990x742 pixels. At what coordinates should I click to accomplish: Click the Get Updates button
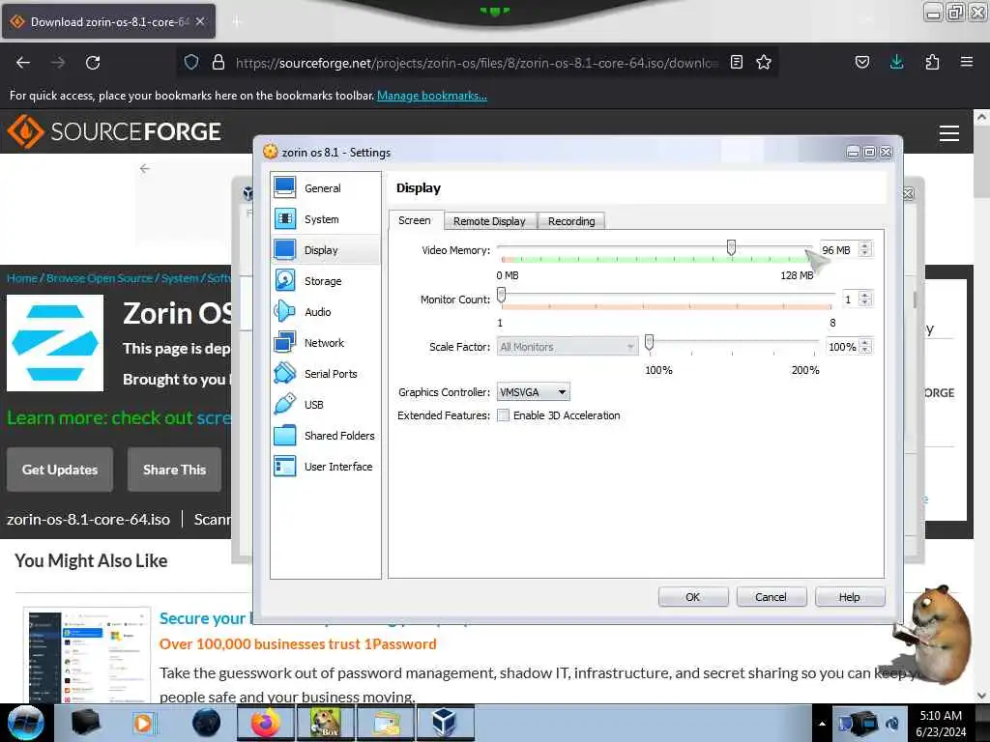60,470
